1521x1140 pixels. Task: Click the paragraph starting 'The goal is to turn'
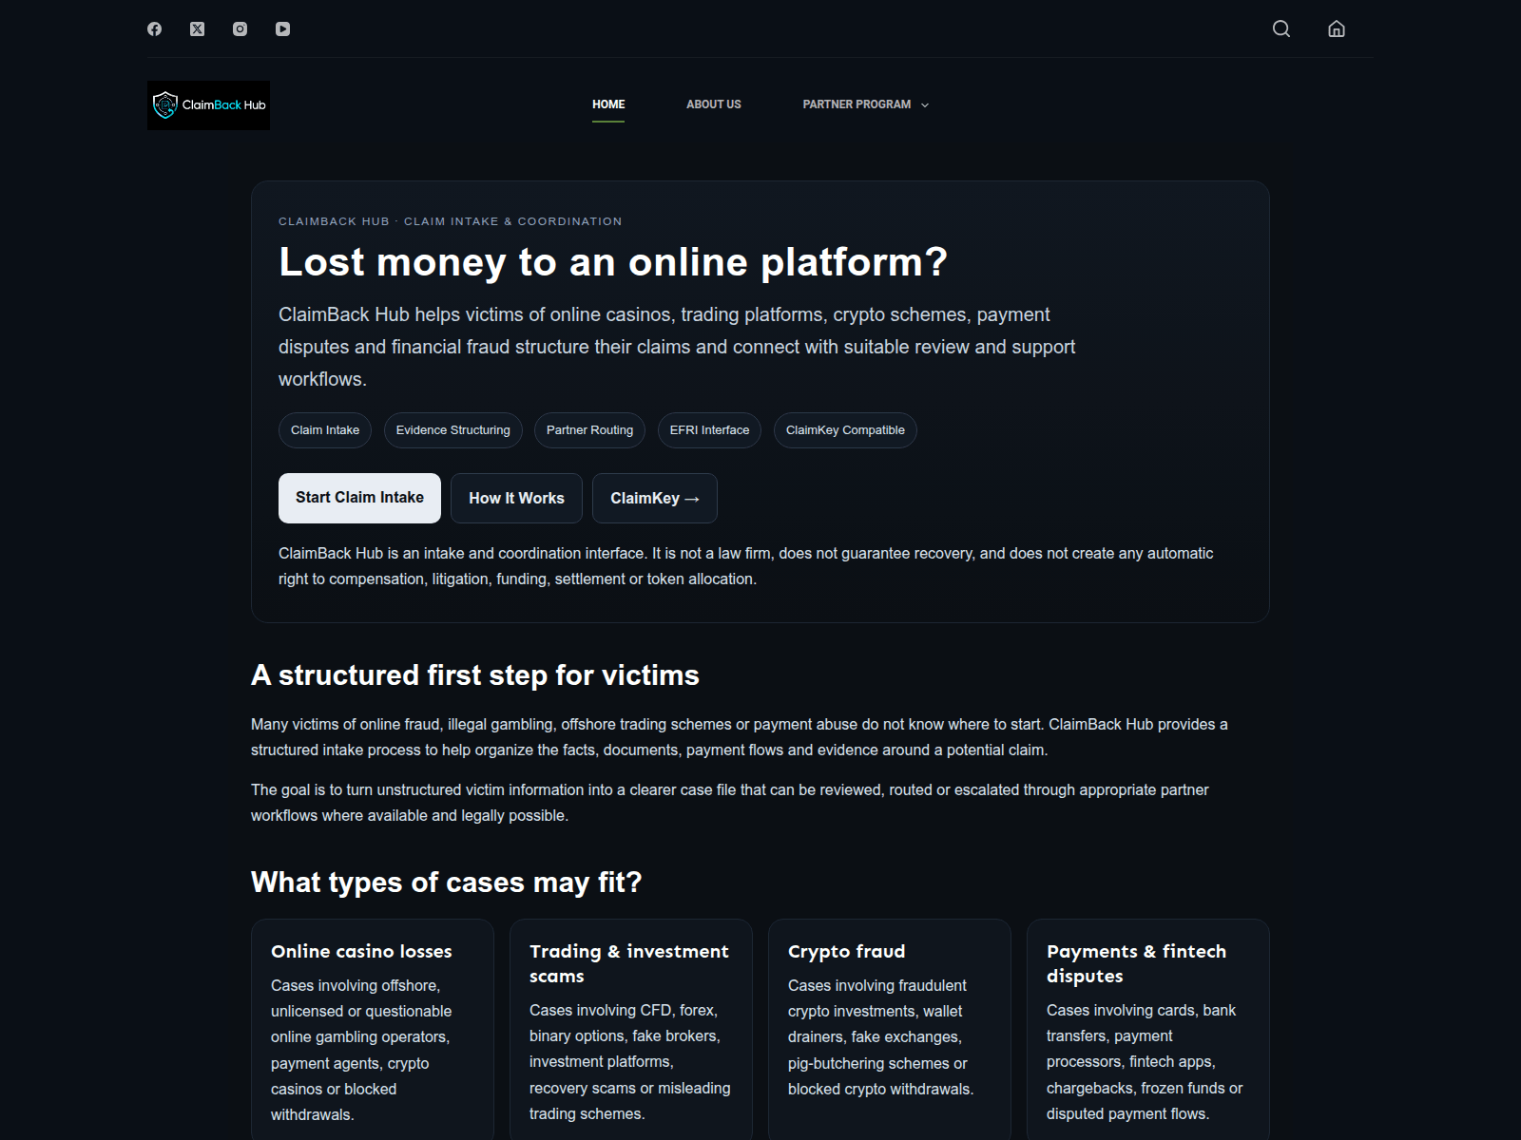(730, 803)
